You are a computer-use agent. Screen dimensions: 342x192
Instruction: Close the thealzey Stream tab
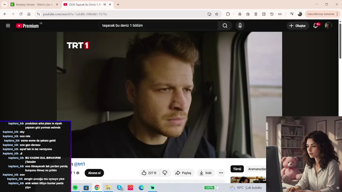pyautogui.click(x=57, y=5)
